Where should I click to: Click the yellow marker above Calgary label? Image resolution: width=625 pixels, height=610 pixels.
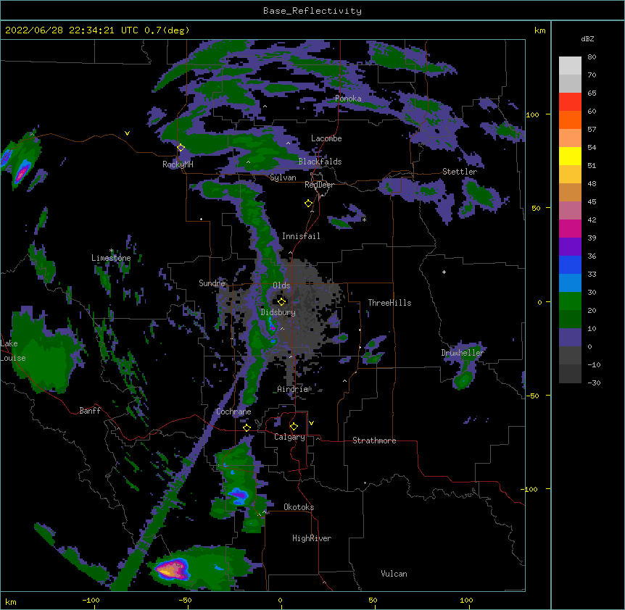(x=294, y=427)
